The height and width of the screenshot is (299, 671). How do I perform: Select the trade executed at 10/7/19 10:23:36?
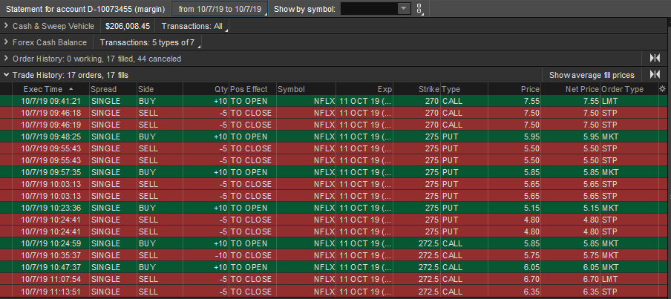[335, 208]
